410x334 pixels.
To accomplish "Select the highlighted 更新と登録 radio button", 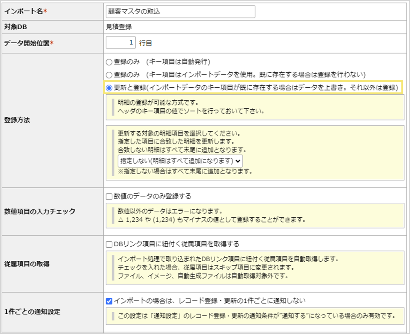I will point(108,86).
